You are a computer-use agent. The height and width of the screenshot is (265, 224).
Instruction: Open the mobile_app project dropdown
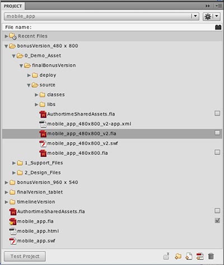pyautogui.click(x=101, y=16)
